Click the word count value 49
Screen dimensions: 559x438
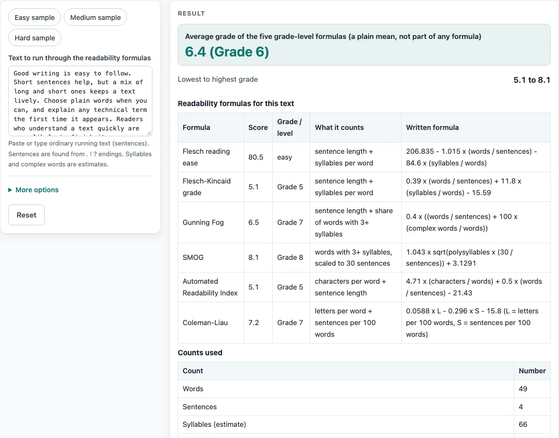522,389
